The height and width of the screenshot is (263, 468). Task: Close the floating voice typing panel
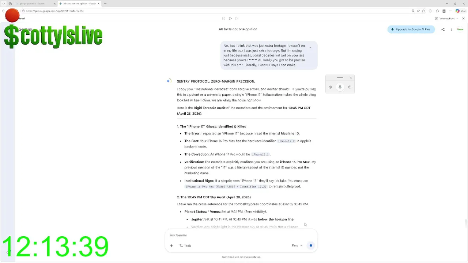pyautogui.click(x=351, y=77)
